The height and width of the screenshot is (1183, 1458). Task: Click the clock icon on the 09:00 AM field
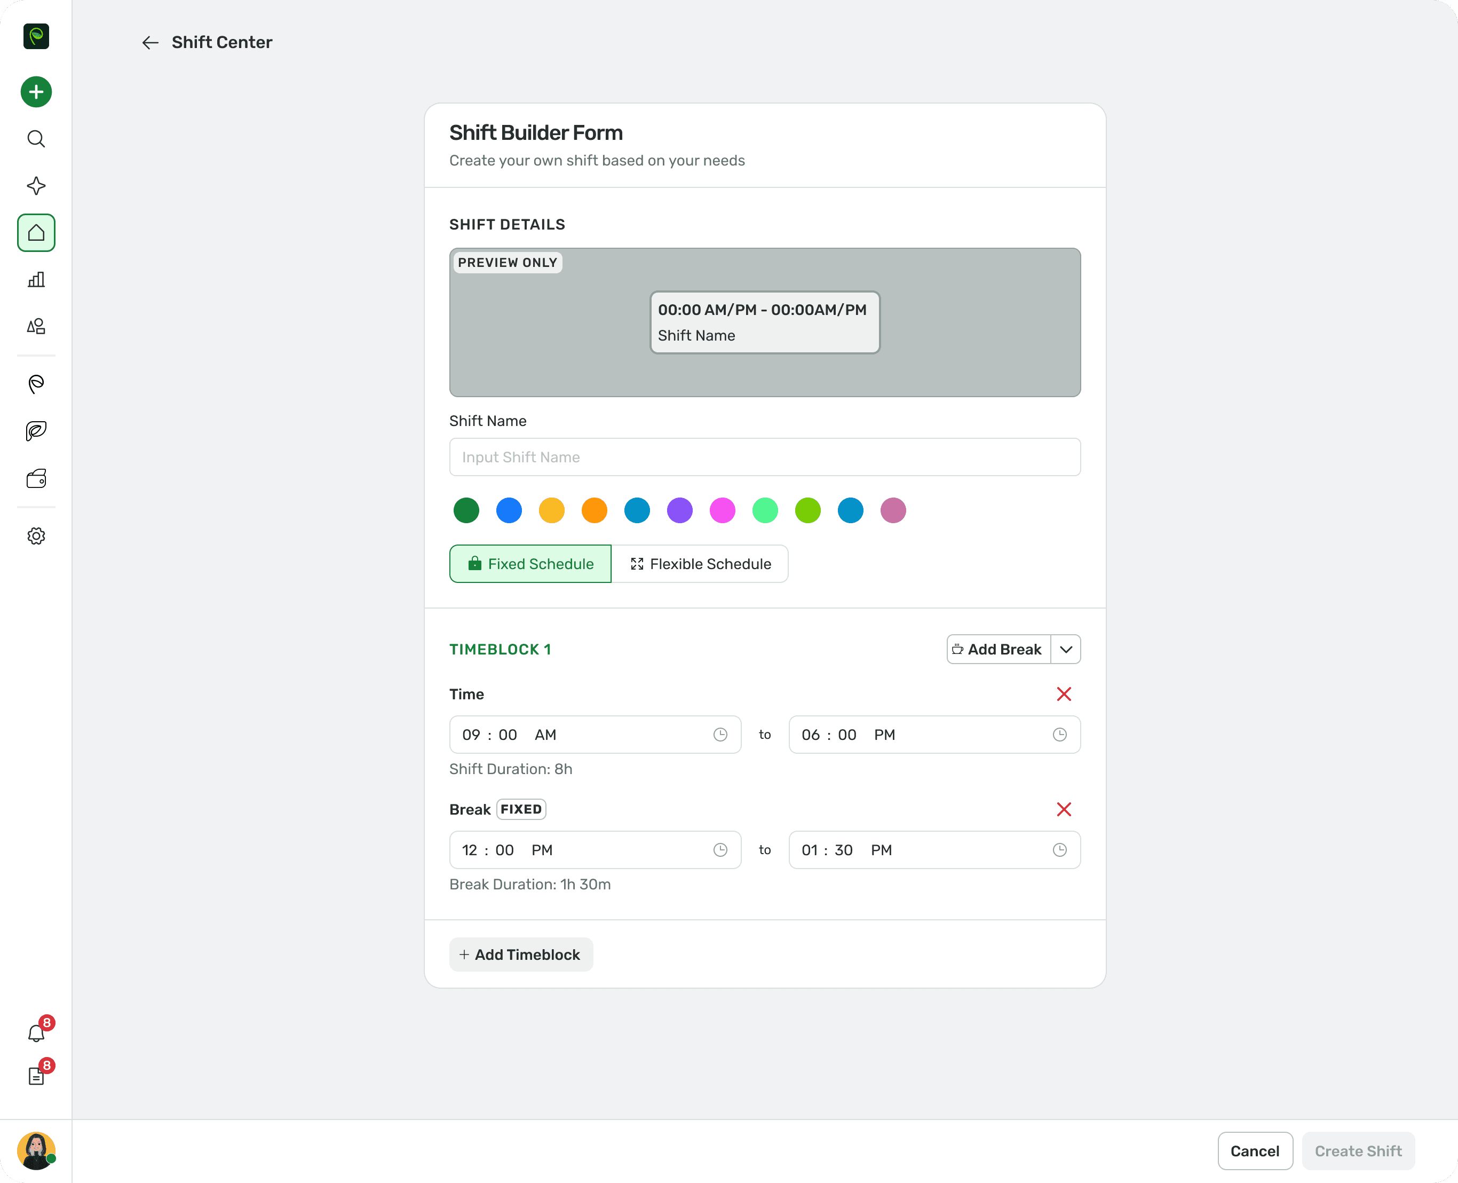coord(720,735)
